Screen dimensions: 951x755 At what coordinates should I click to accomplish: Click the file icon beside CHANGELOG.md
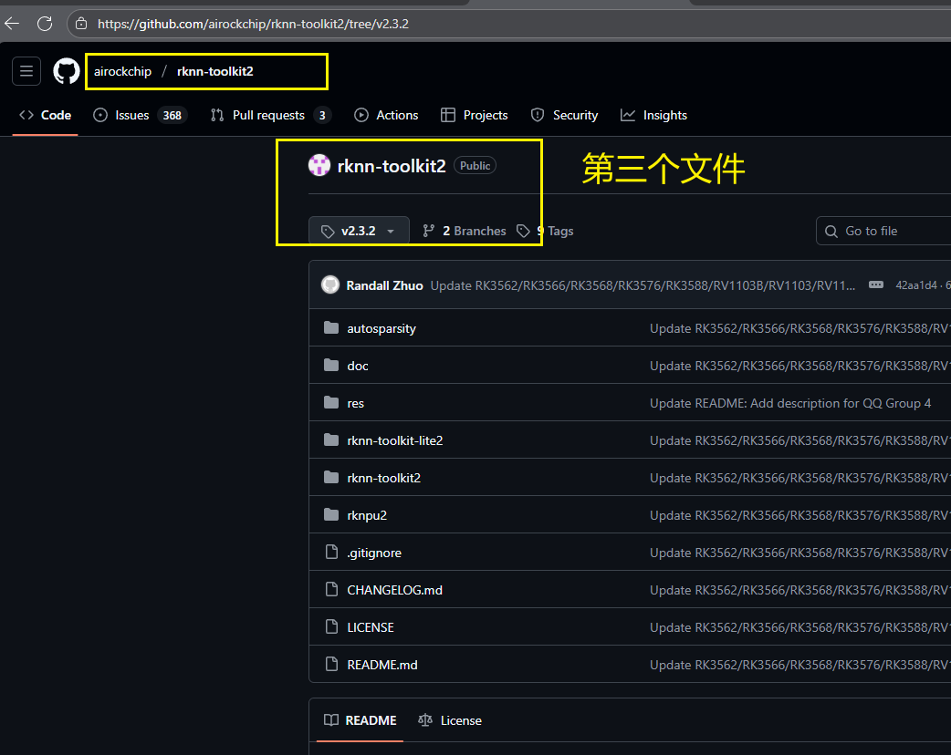coord(331,590)
